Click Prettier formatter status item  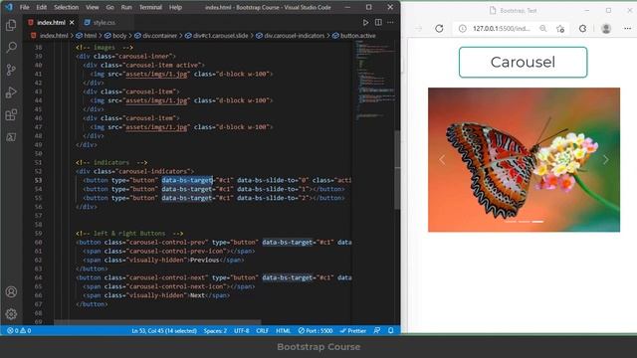(353, 331)
